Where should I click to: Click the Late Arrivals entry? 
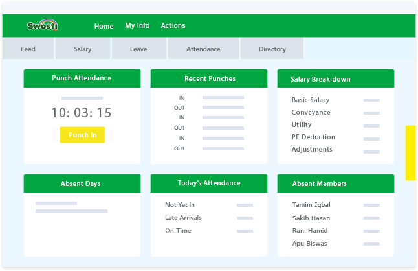click(x=209, y=218)
